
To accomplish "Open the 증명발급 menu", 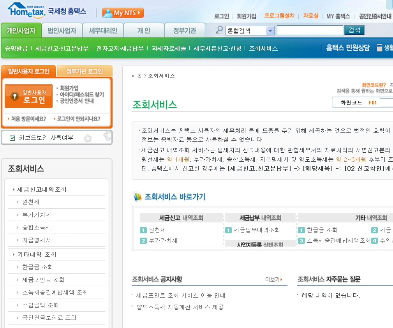I will pyautogui.click(x=16, y=48).
